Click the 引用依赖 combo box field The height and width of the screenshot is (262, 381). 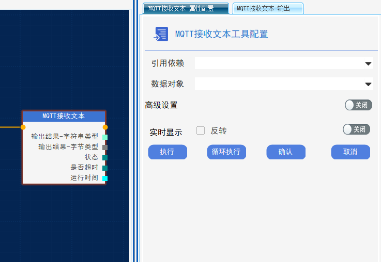(284, 63)
